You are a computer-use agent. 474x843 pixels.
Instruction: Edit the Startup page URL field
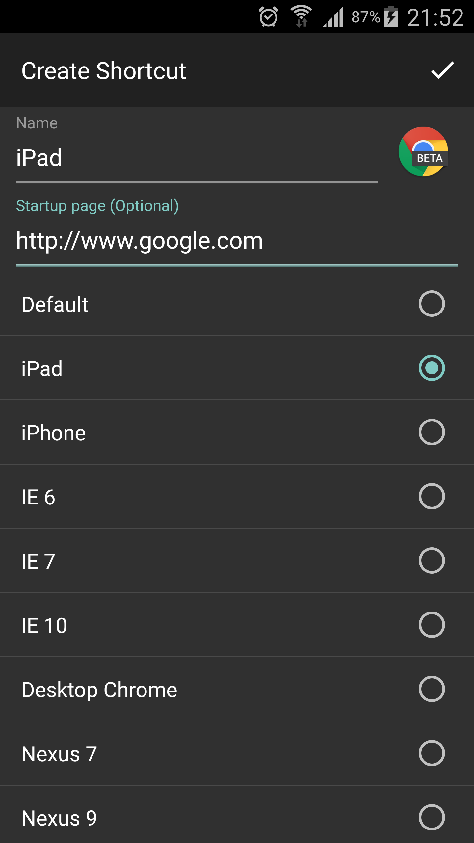coord(236,241)
